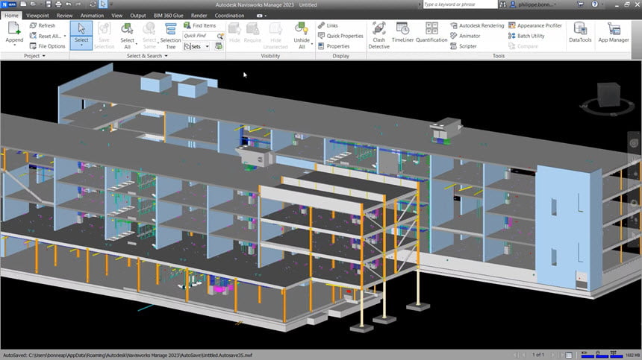The width and height of the screenshot is (642, 360).
Task: Open the Help question mark icon
Action: 594,4
